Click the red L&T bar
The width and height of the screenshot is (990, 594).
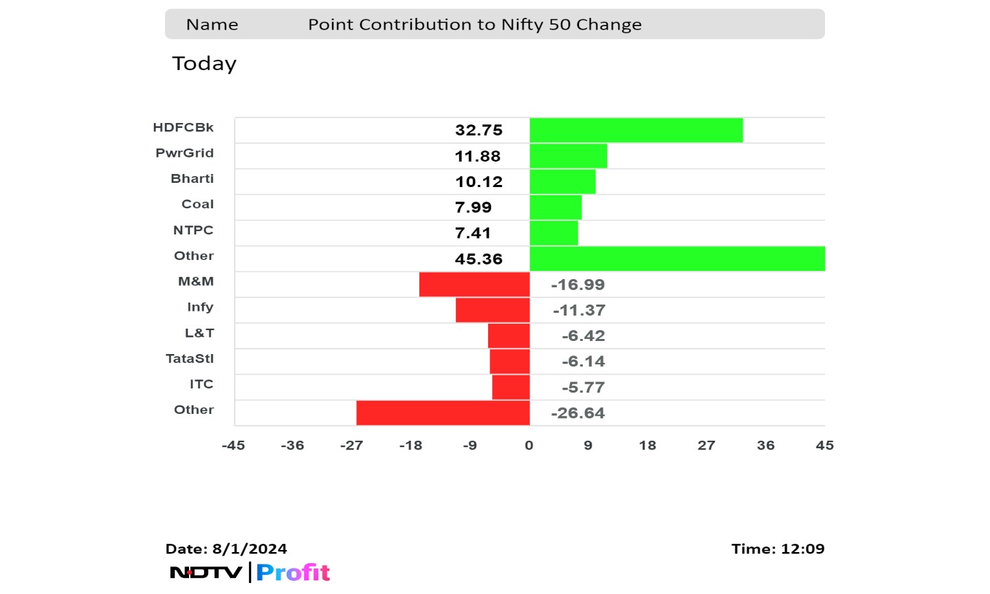[509, 335]
